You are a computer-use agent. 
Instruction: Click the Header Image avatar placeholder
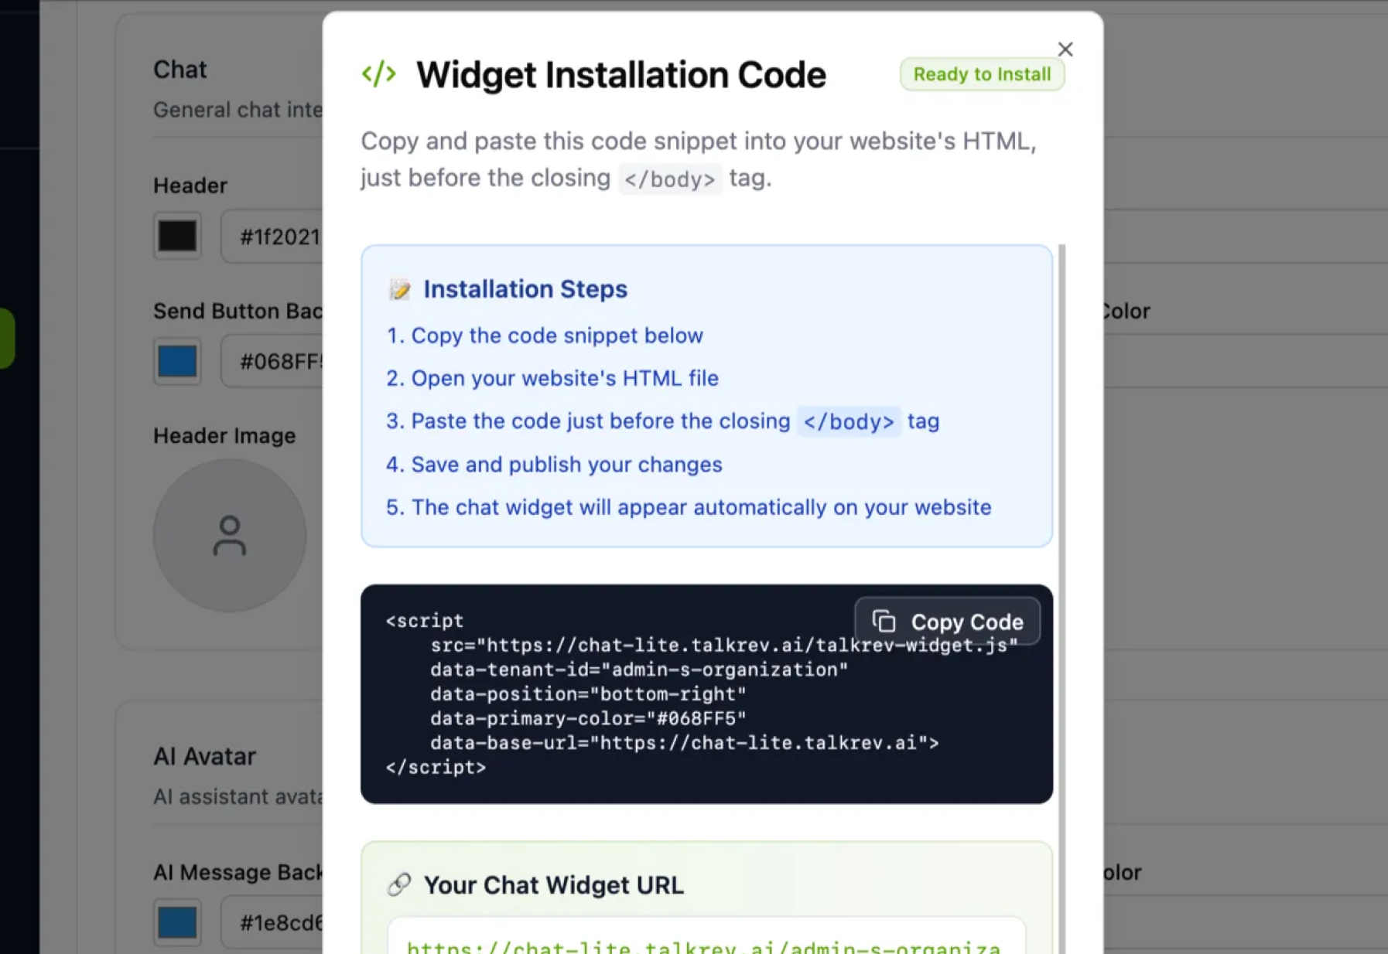(230, 536)
